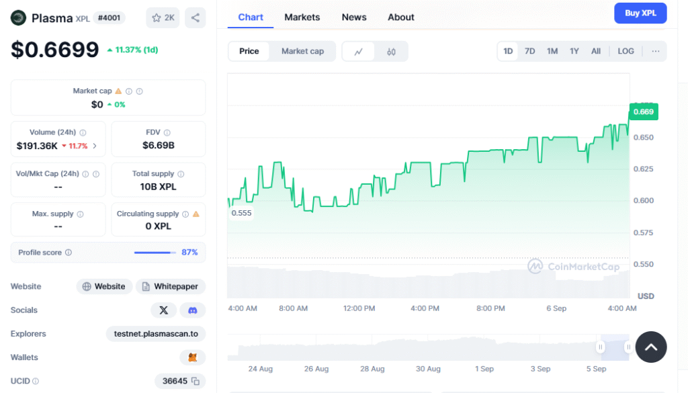Open second Market cap info icon

click(x=140, y=91)
